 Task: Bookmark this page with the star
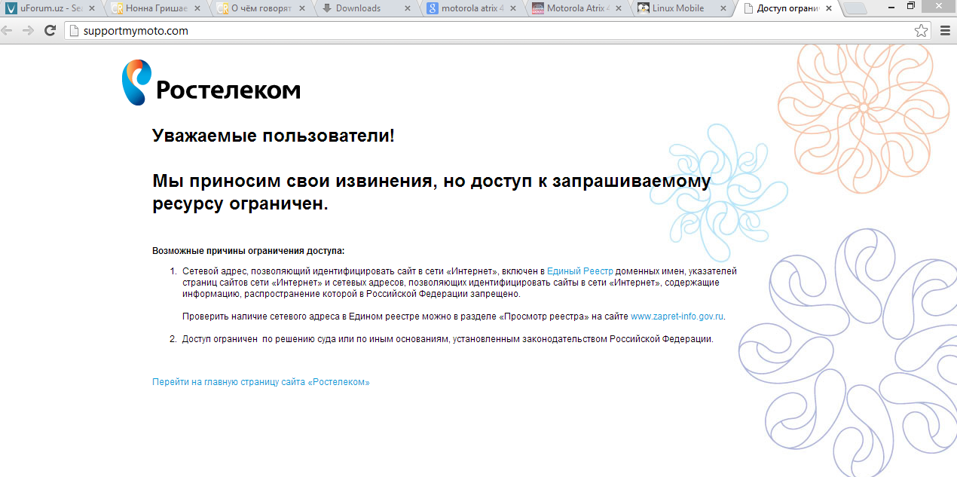pos(921,31)
